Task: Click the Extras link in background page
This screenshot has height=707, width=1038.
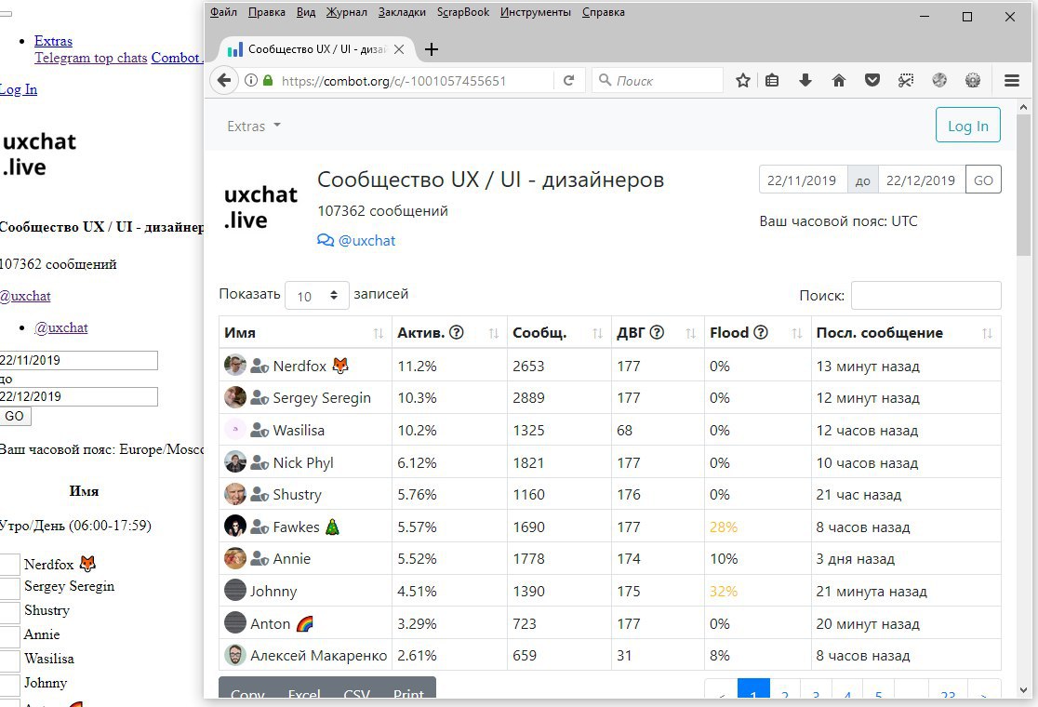Action: [53, 40]
